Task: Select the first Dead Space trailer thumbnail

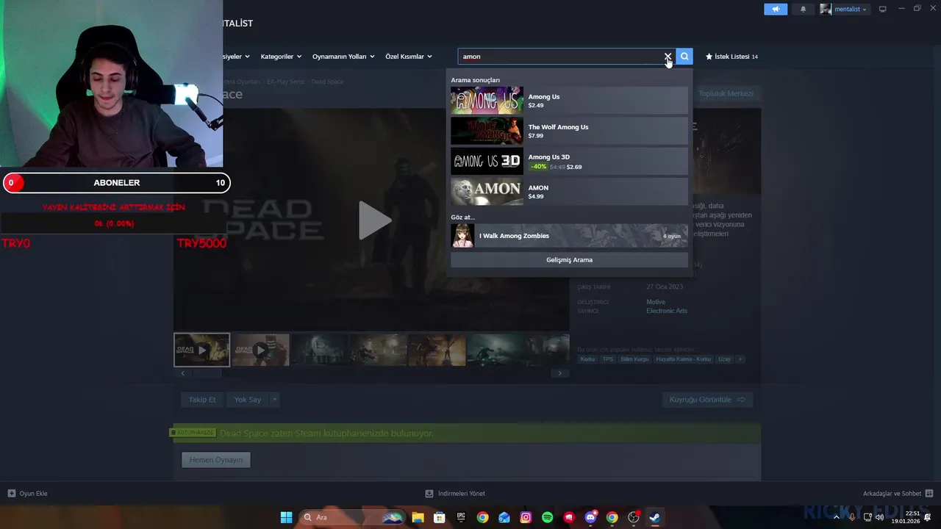Action: point(201,350)
